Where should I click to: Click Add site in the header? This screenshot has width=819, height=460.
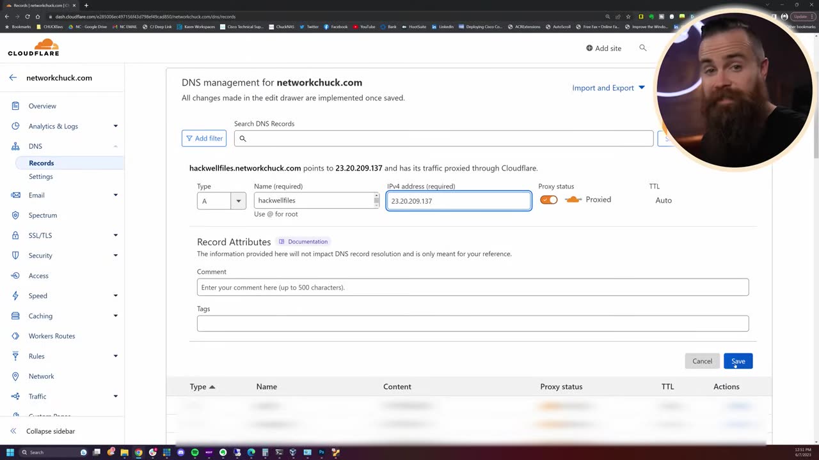603,48
